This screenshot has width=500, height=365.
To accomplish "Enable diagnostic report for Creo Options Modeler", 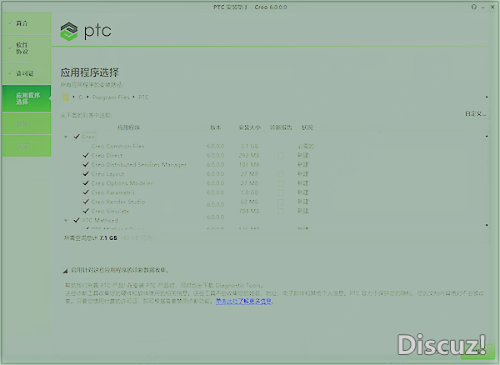I will [x=281, y=183].
